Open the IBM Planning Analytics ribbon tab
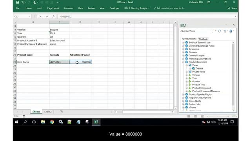This screenshot has height=141, width=251. [x=136, y=8]
